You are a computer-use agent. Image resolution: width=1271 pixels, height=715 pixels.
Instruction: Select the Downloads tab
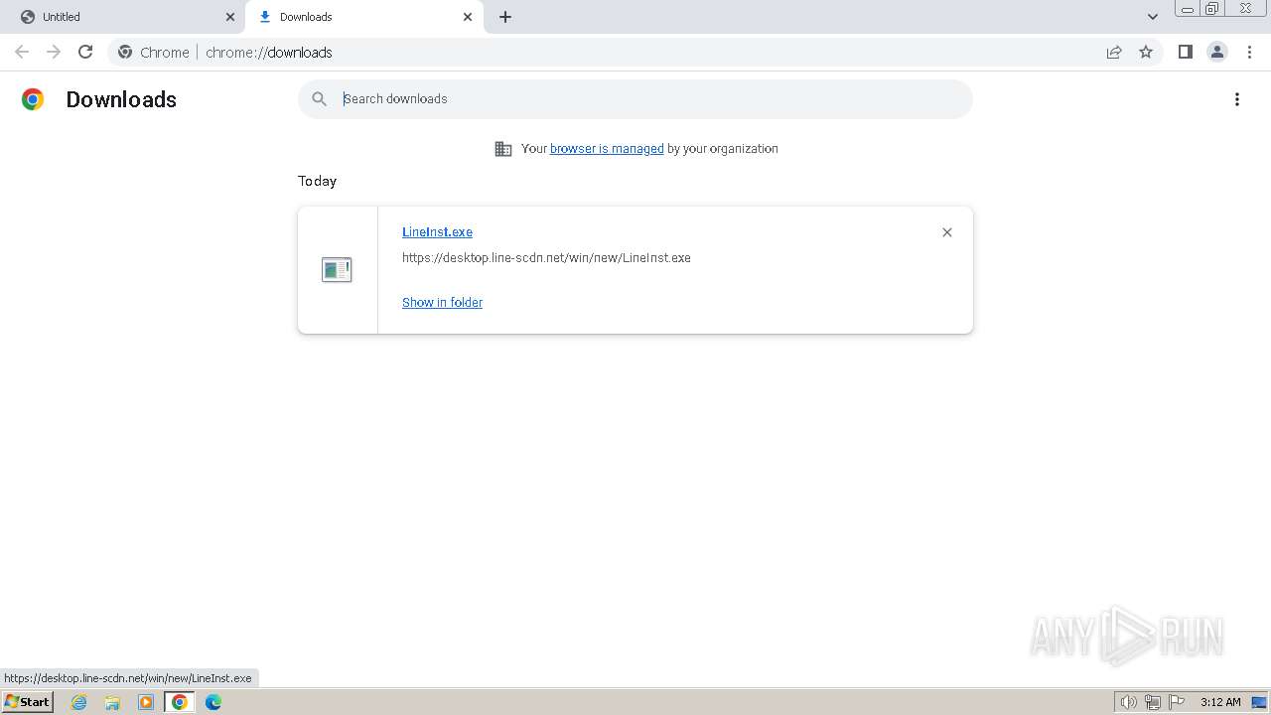tap(362, 17)
